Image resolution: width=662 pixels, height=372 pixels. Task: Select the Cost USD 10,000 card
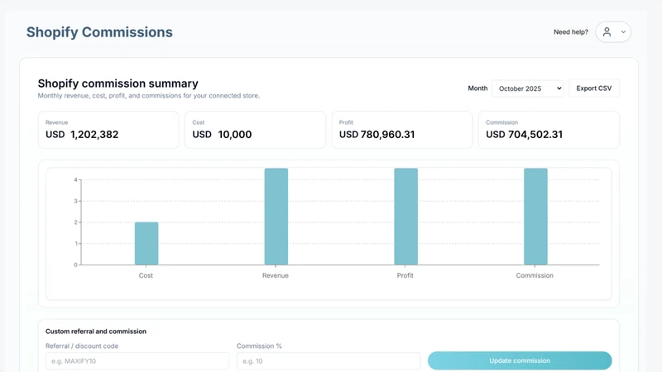256,130
